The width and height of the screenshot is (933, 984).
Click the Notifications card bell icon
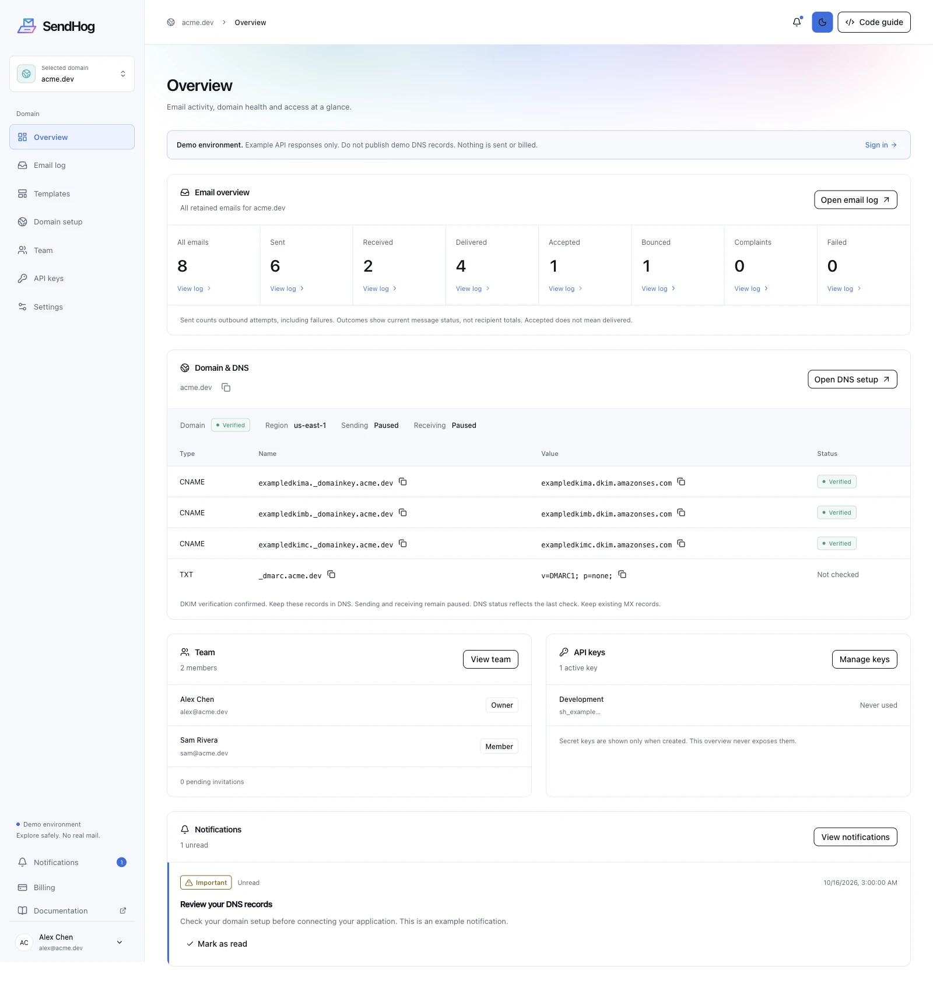click(x=185, y=830)
